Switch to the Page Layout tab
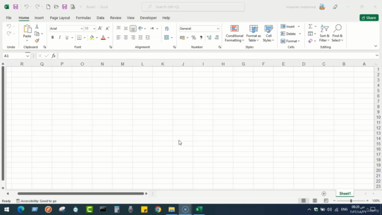 coord(60,18)
